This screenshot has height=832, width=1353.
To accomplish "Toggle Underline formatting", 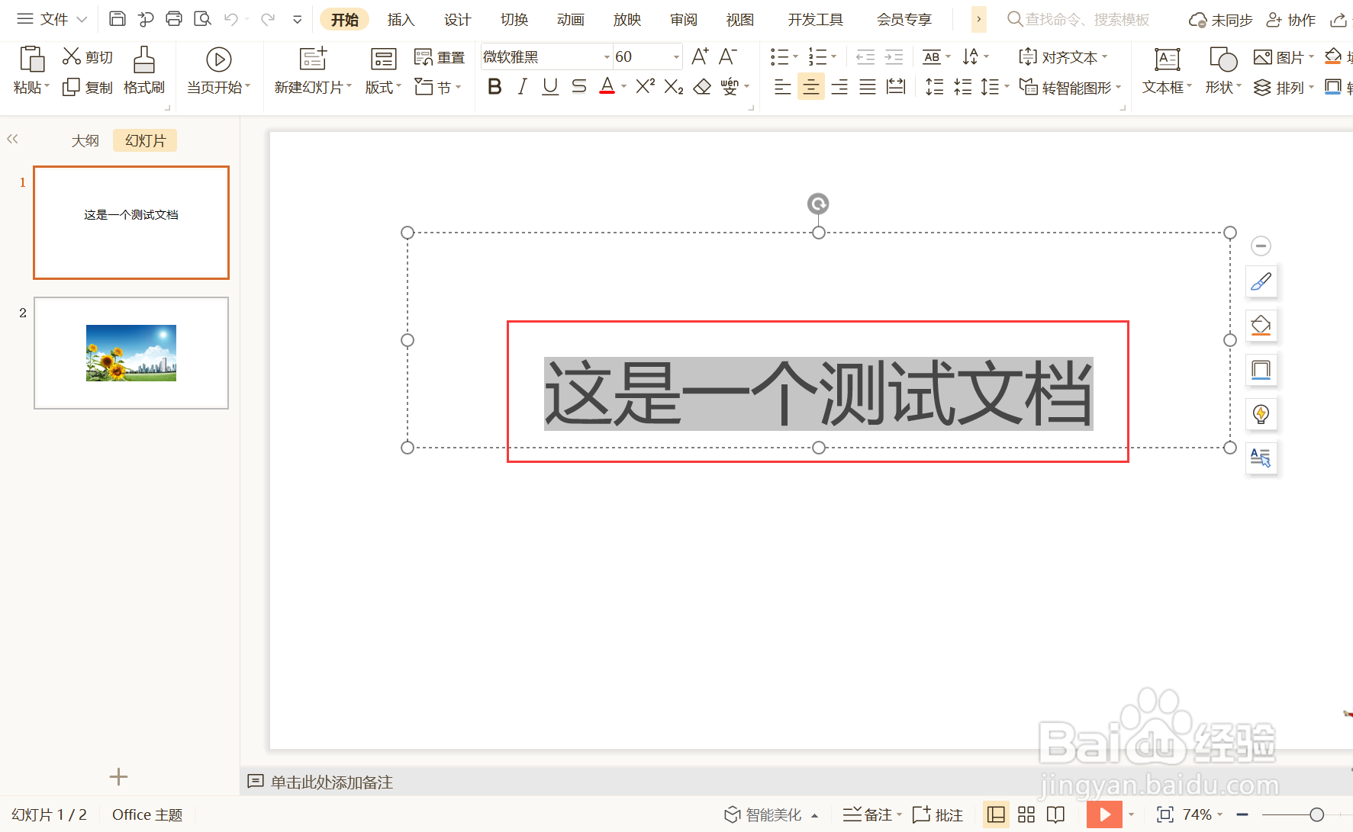I will point(550,87).
